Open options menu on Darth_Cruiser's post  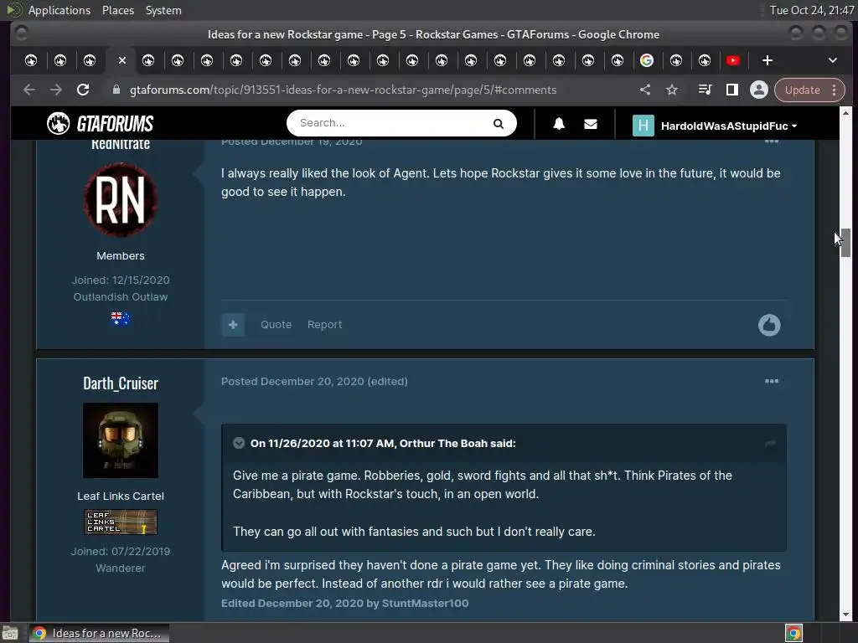pyautogui.click(x=772, y=381)
